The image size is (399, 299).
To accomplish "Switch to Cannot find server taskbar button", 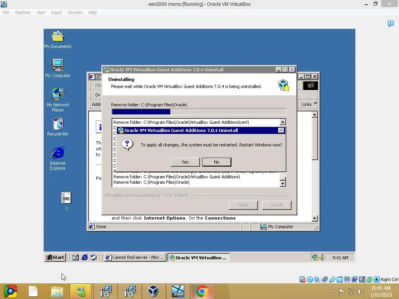I will coord(135,257).
